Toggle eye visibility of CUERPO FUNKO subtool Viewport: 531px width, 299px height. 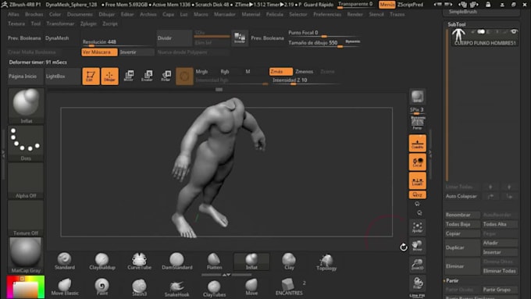pyautogui.click(x=514, y=31)
